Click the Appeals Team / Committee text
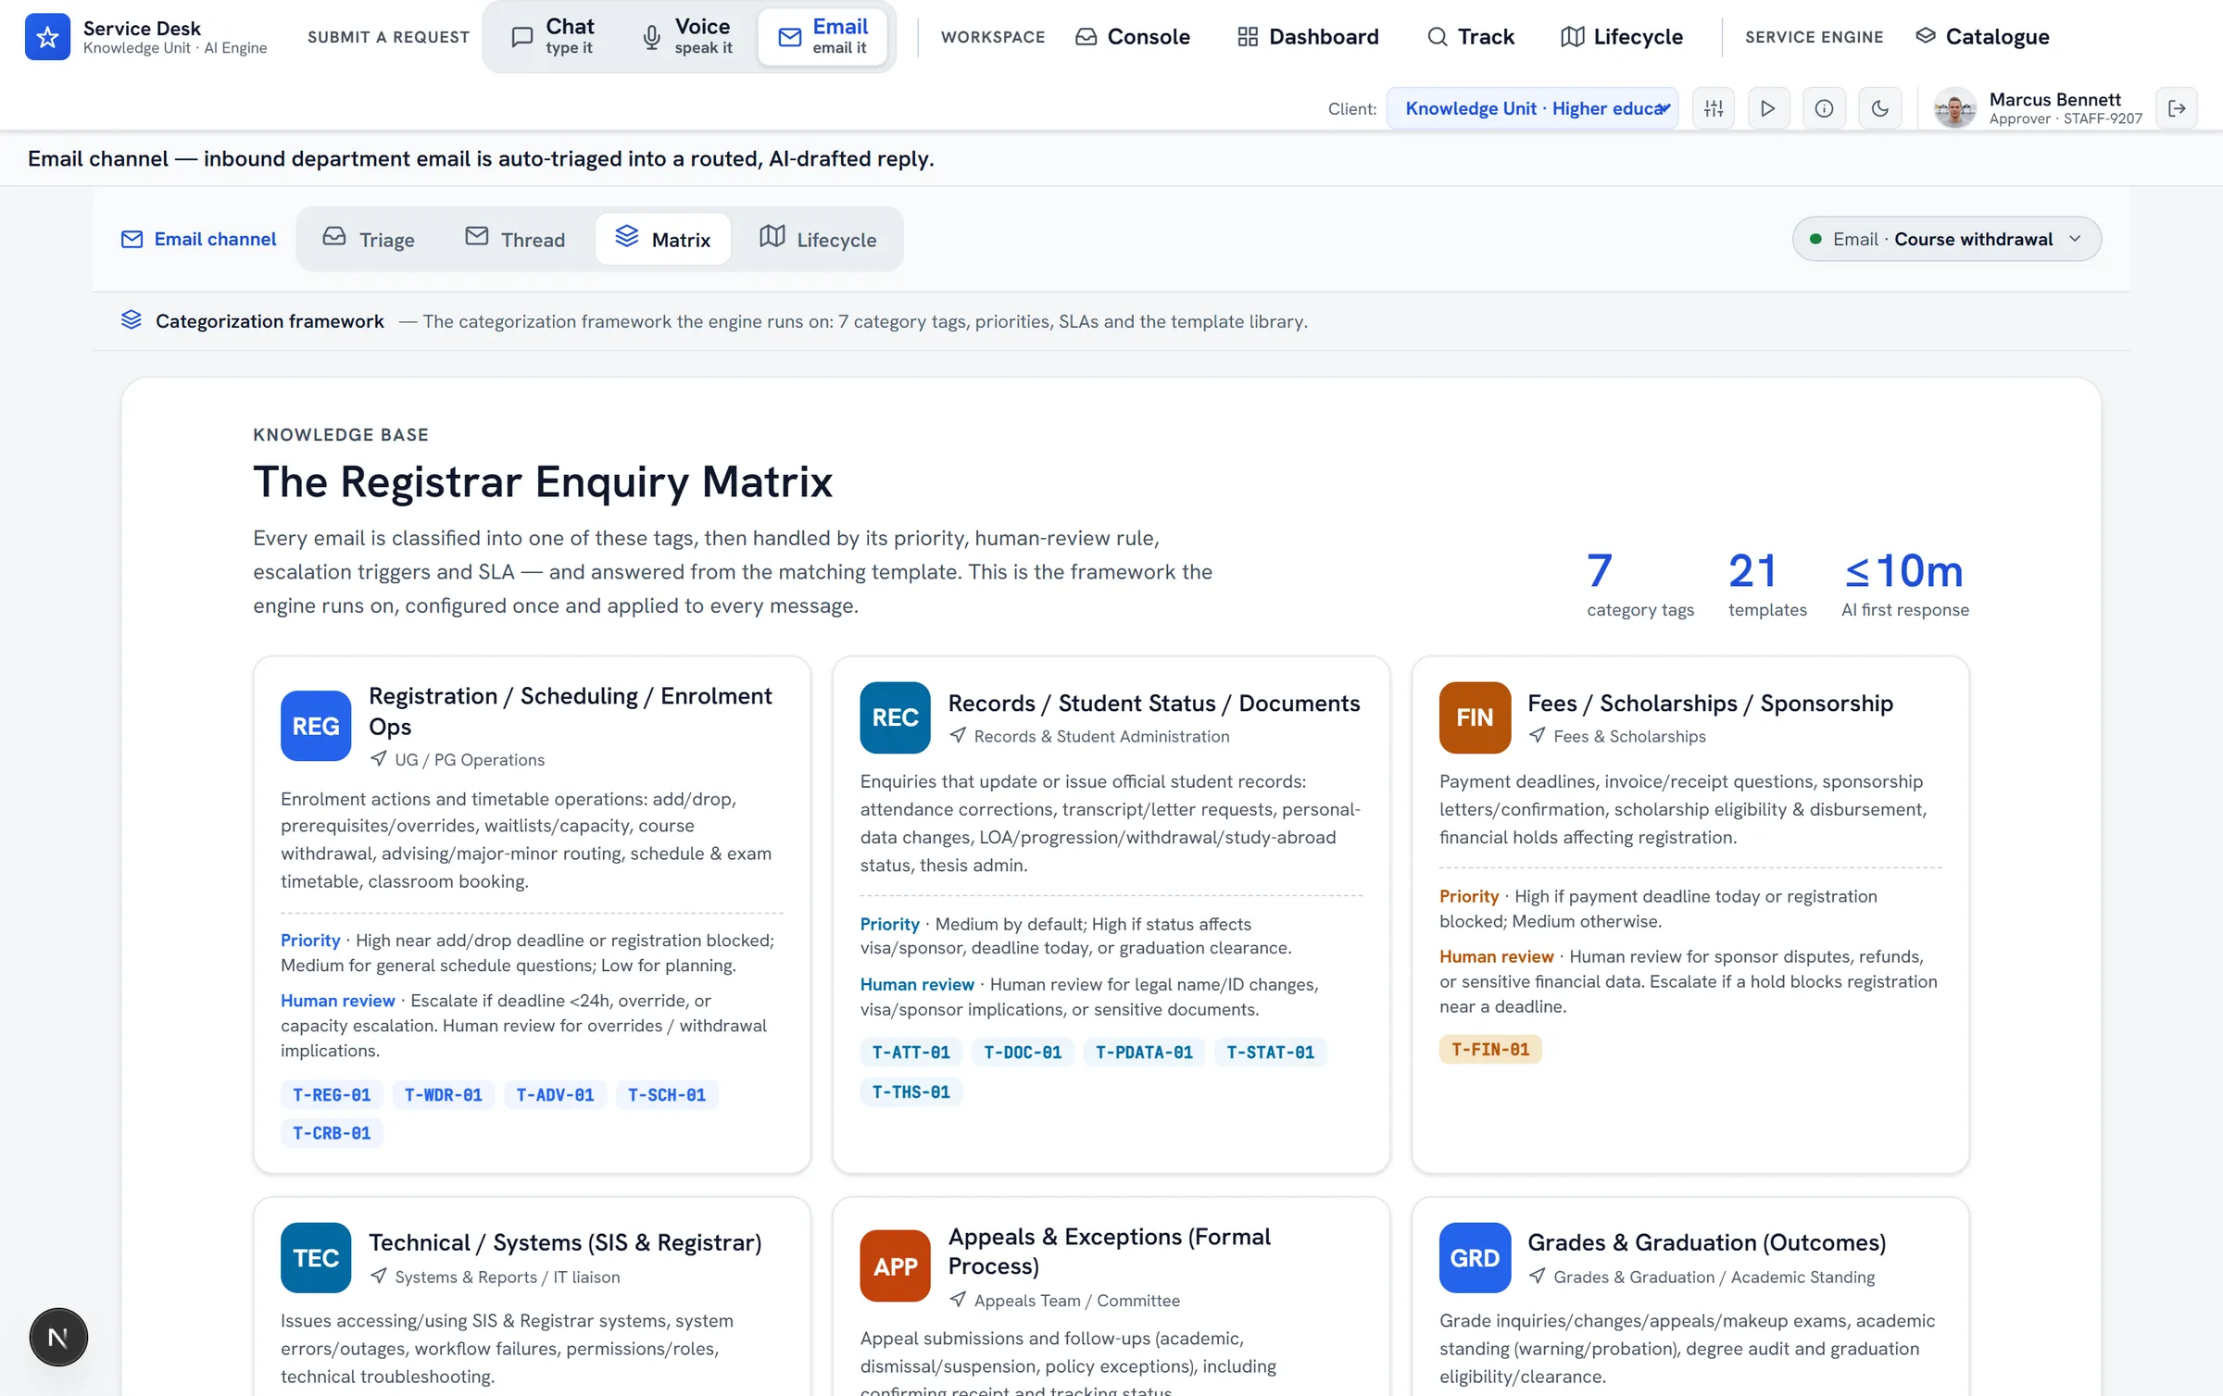The height and width of the screenshot is (1396, 2223). click(1076, 1301)
